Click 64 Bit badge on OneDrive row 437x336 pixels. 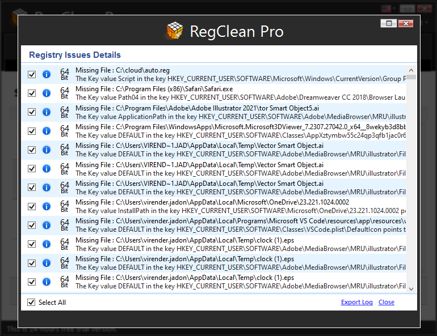coord(64,206)
